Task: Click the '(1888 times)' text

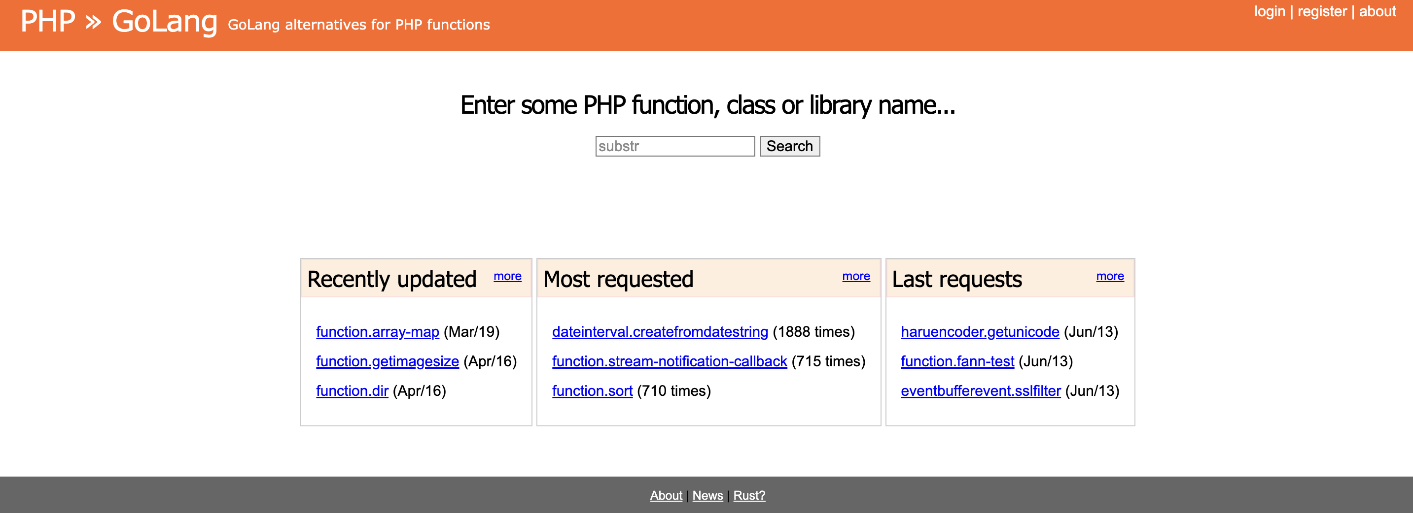Action: [813, 332]
